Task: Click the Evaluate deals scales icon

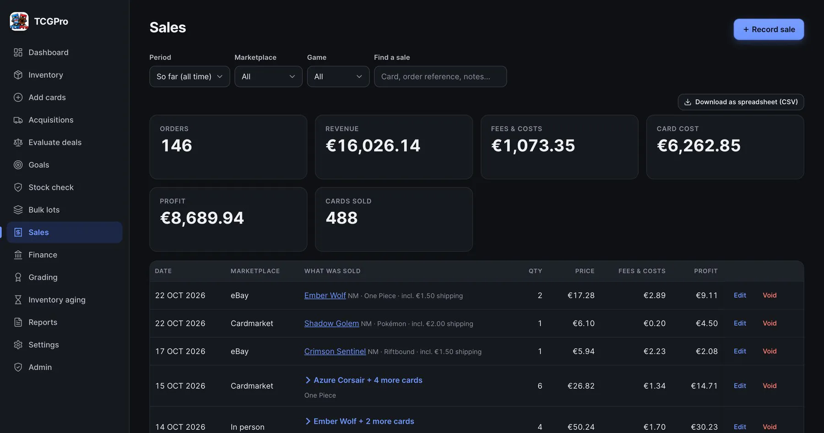Action: coord(18,142)
